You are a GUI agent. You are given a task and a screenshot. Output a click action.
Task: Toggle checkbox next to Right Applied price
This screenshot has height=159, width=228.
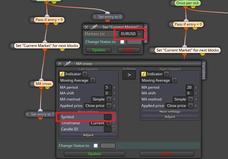pos(196,106)
